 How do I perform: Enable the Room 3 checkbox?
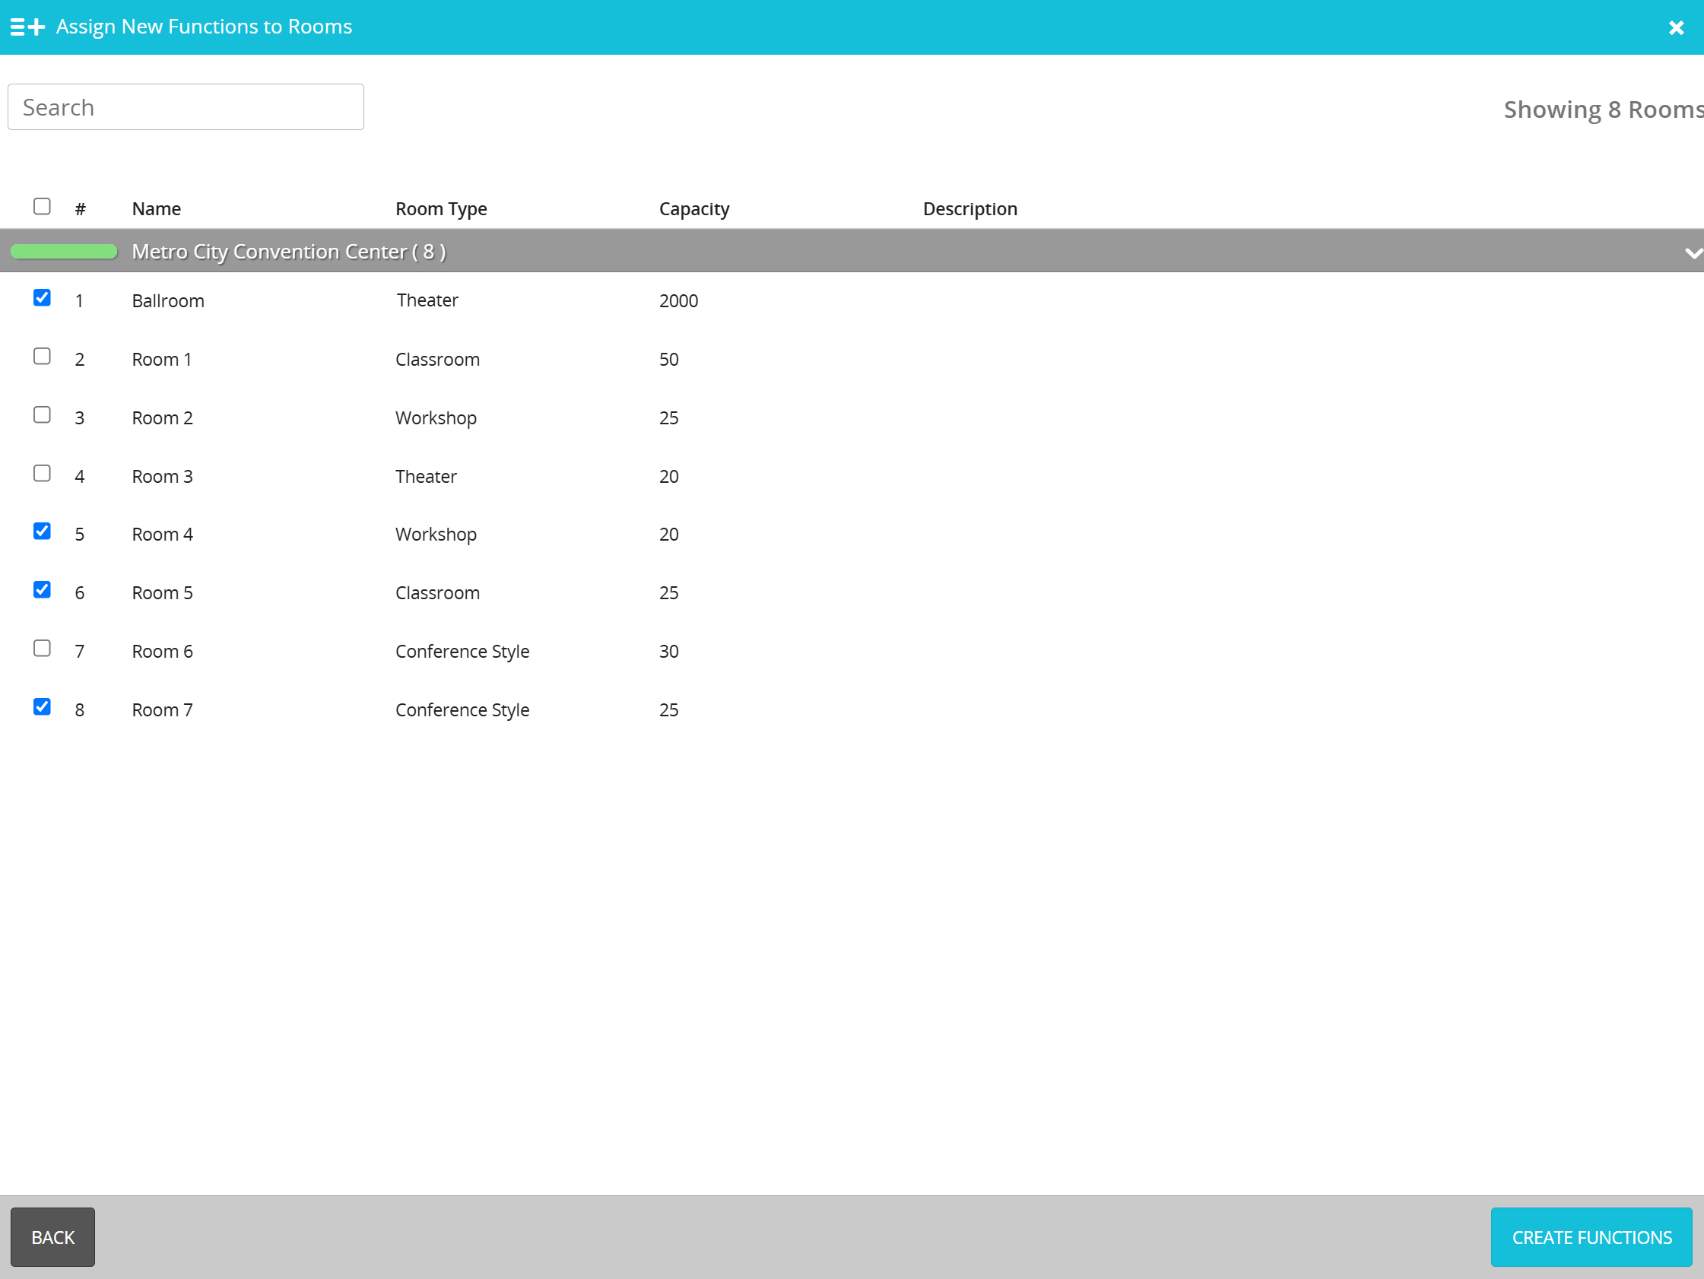[43, 474]
